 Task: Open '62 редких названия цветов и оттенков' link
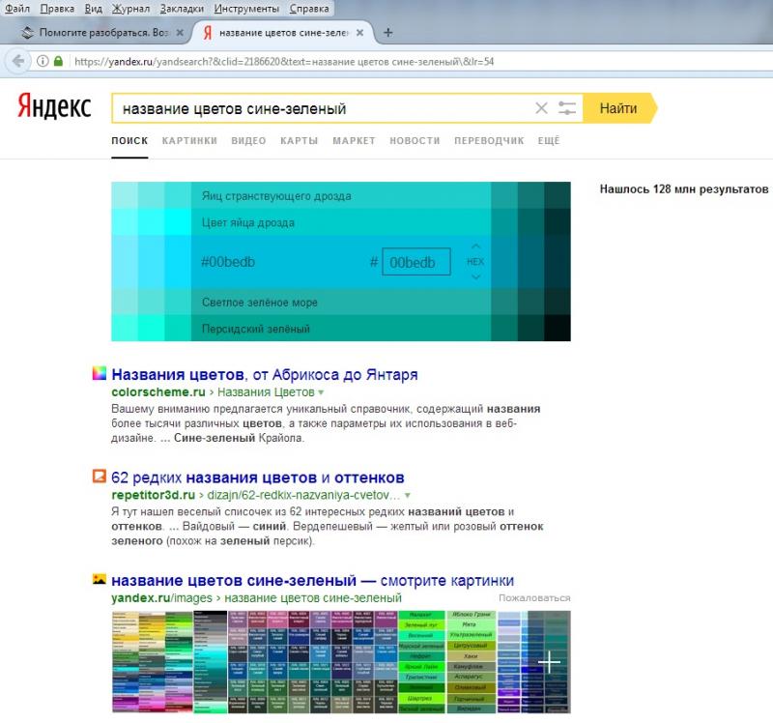(258, 477)
